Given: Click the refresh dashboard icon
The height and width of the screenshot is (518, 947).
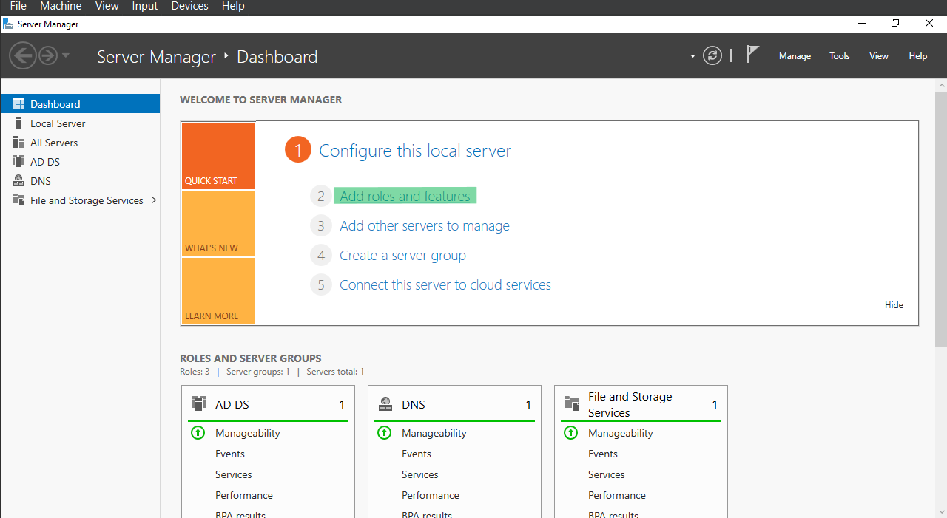Looking at the screenshot, I should [x=712, y=55].
